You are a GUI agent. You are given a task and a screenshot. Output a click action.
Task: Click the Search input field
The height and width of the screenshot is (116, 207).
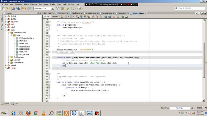coord(190,8)
